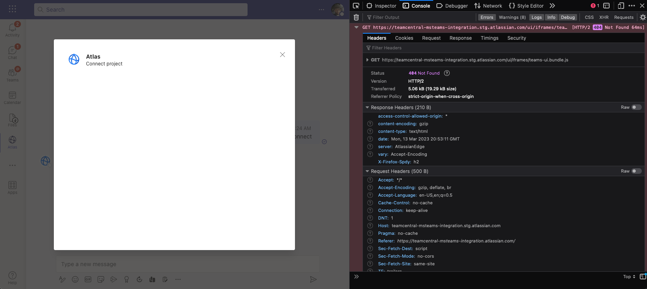Screen dimensions: 647x289
Task: Toggle the XHR console filter
Action: pos(604,17)
